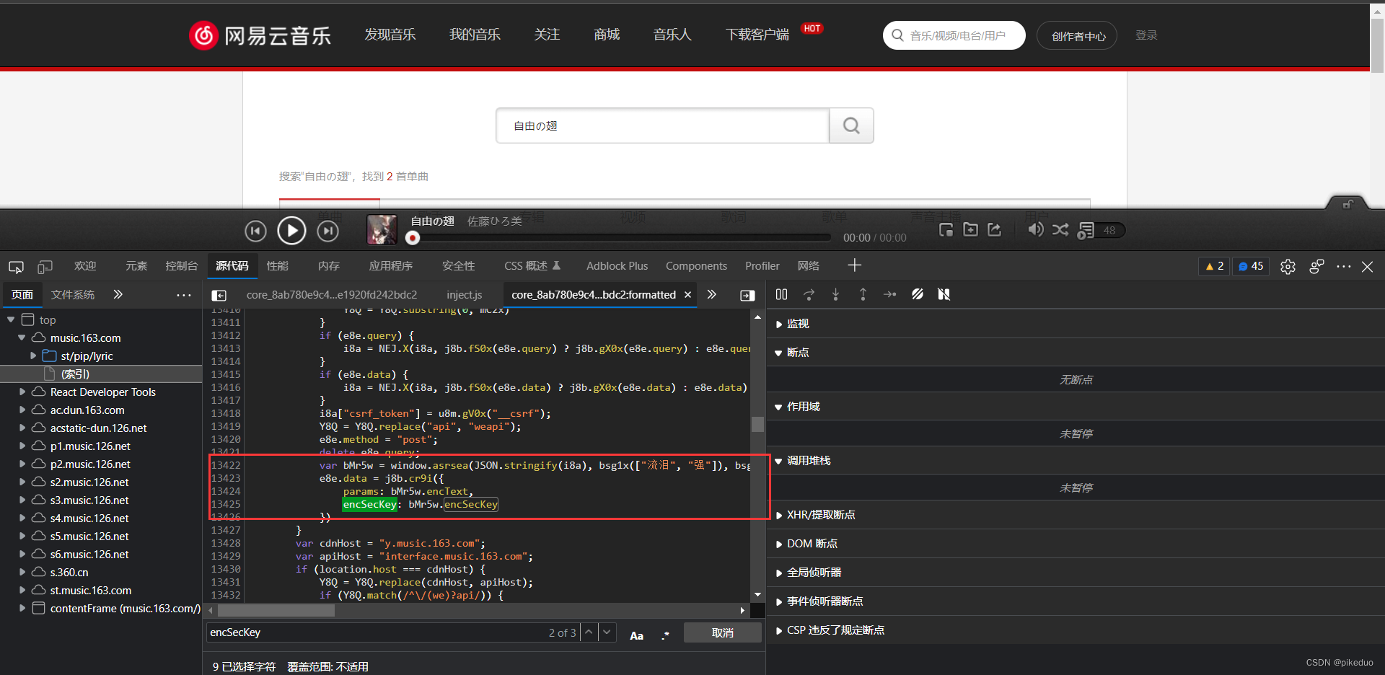The height and width of the screenshot is (675, 1385).
Task: Expand the st/pip/lyric folder
Action: pos(33,356)
